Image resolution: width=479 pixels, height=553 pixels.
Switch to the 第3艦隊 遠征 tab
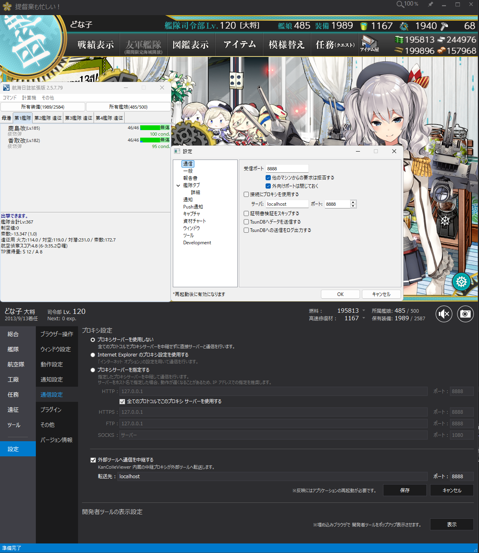[78, 118]
